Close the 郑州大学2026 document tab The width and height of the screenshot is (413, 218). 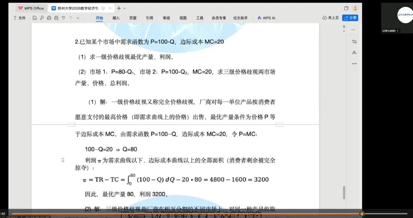pyautogui.click(x=110, y=8)
